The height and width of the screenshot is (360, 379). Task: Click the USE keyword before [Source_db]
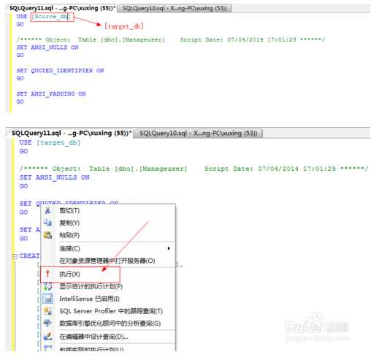click(x=22, y=16)
